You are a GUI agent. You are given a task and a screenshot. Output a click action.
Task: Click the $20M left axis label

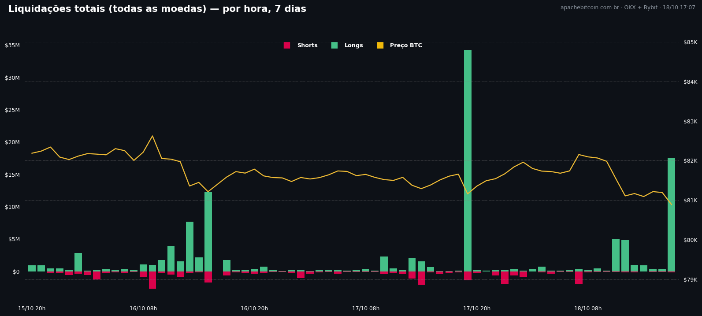(12, 142)
